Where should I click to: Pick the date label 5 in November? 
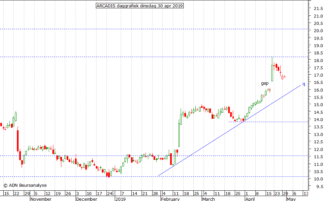36,194
